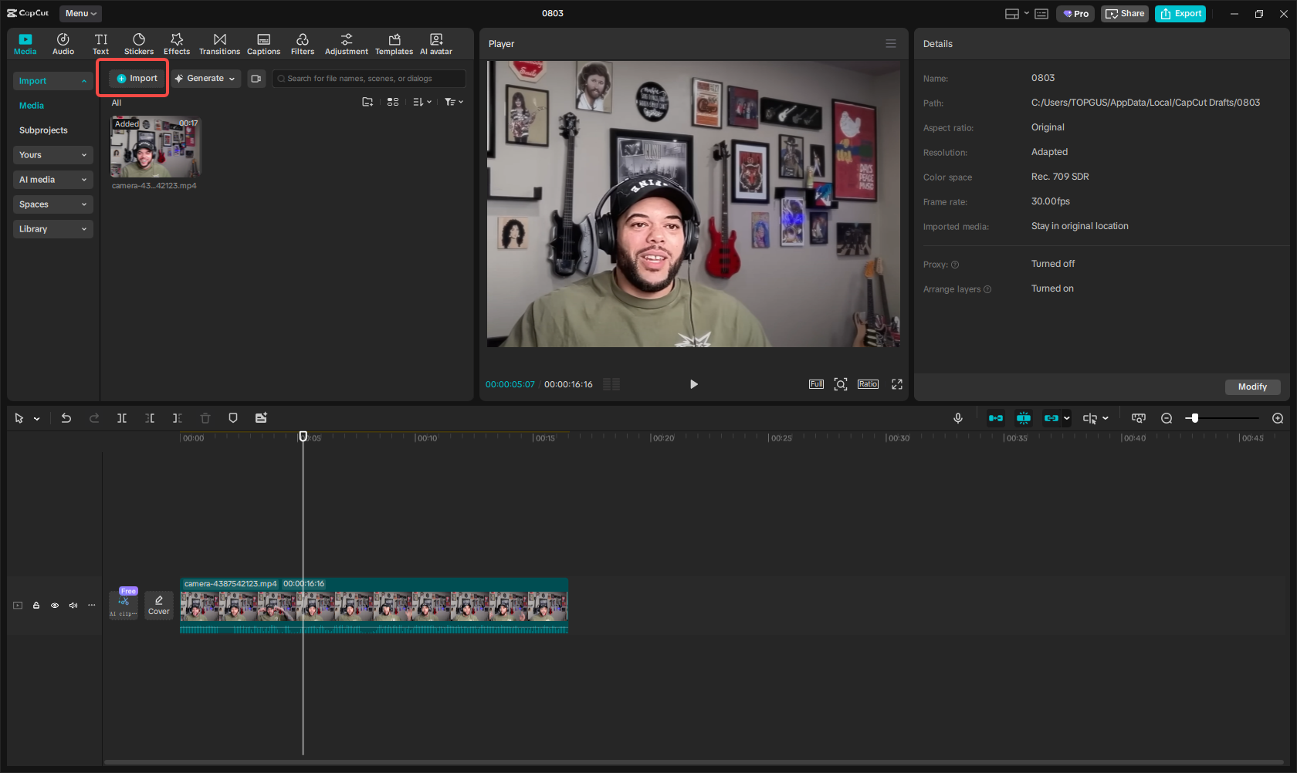Screen dimensions: 1297x773
Task: Select the Split tool in the timeline toolbar
Action: coord(121,417)
